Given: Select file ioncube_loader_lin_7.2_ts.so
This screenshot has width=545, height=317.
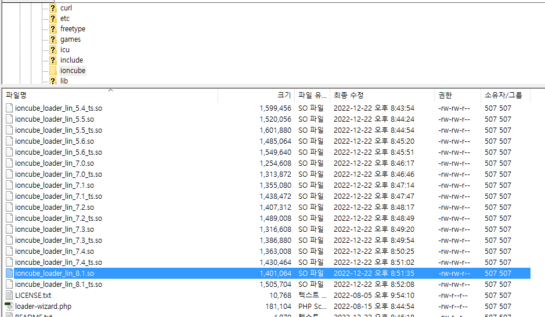Looking at the screenshot, I should point(59,218).
